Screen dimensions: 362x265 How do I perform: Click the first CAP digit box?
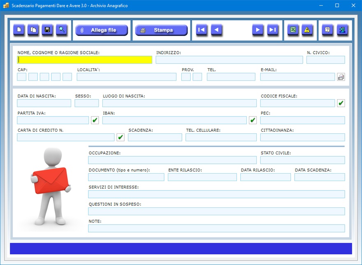22,77
